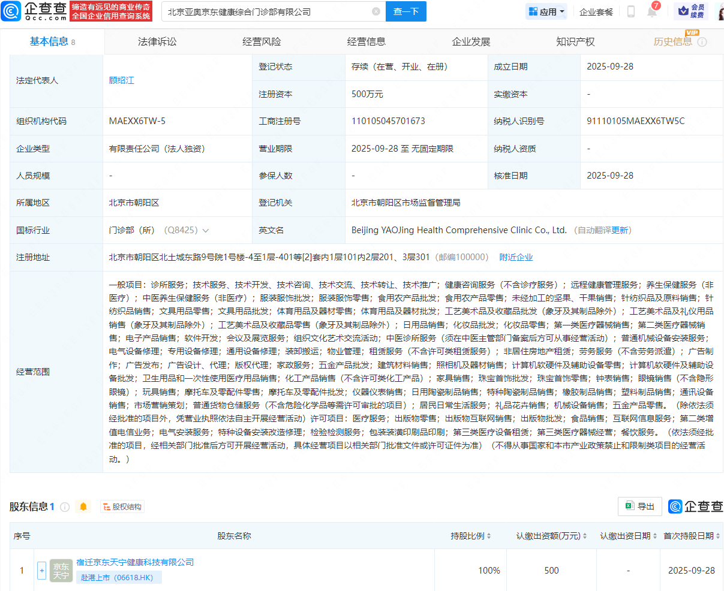Open the 附近企业 link

tap(516, 257)
